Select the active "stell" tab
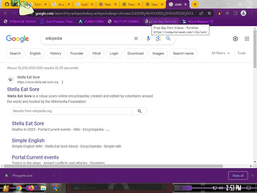This screenshot has height=193, width=257. click(x=178, y=5)
